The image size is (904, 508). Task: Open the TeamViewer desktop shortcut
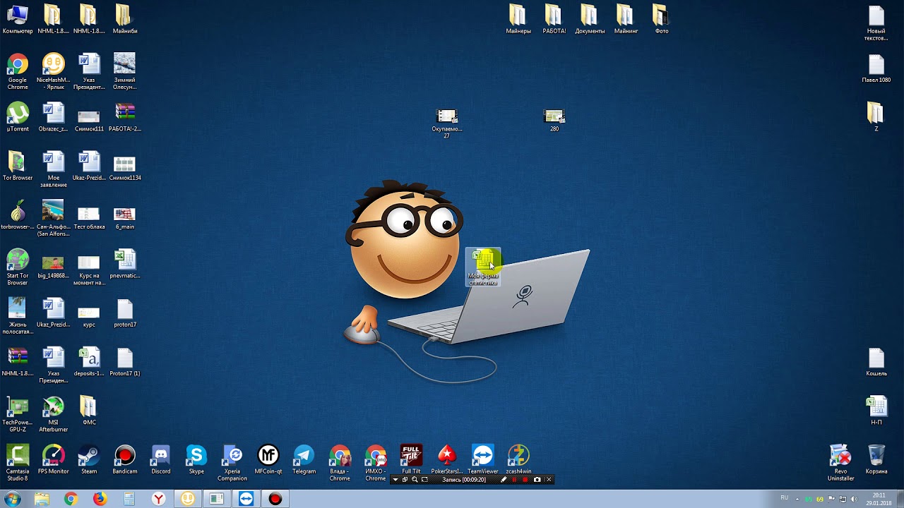(x=483, y=456)
